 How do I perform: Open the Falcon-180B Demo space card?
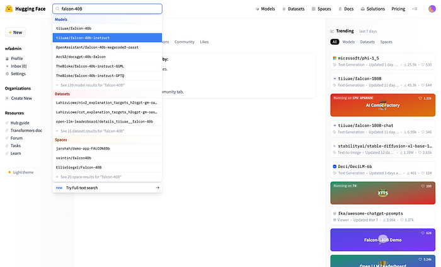coord(383,240)
